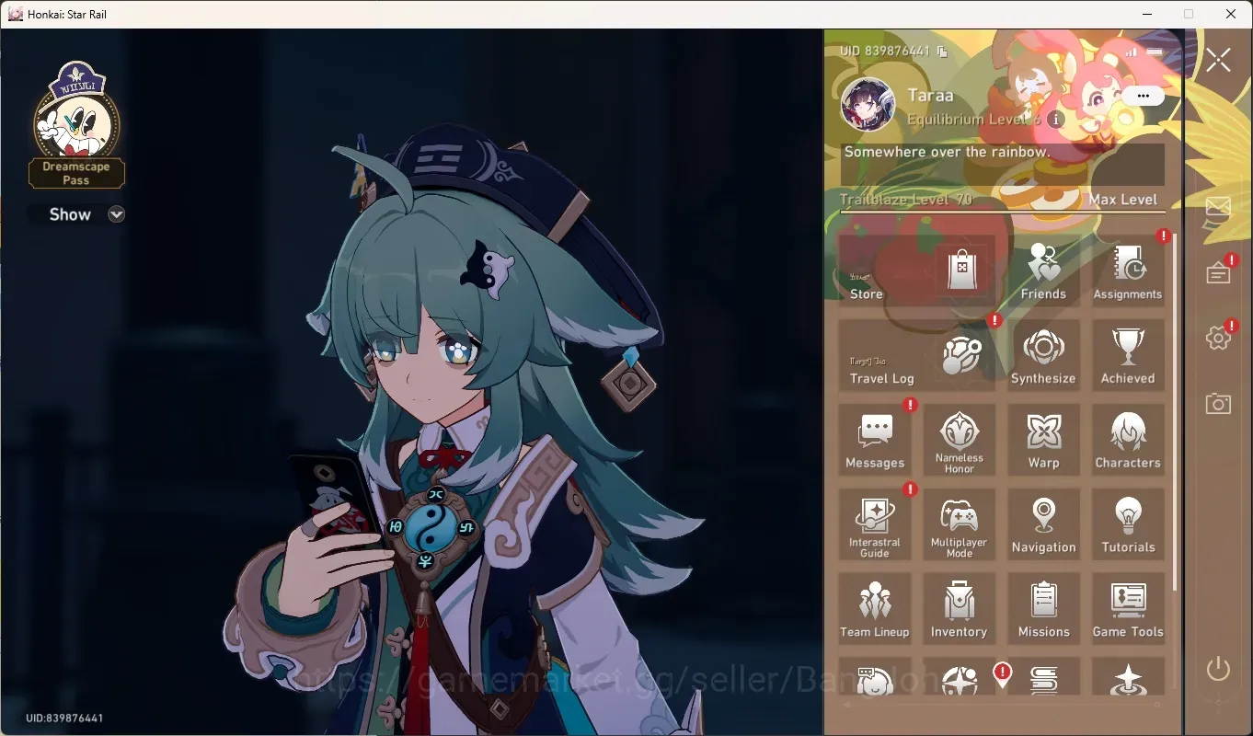The image size is (1253, 736).
Task: Click the stacked books icon tile
Action: click(1043, 677)
